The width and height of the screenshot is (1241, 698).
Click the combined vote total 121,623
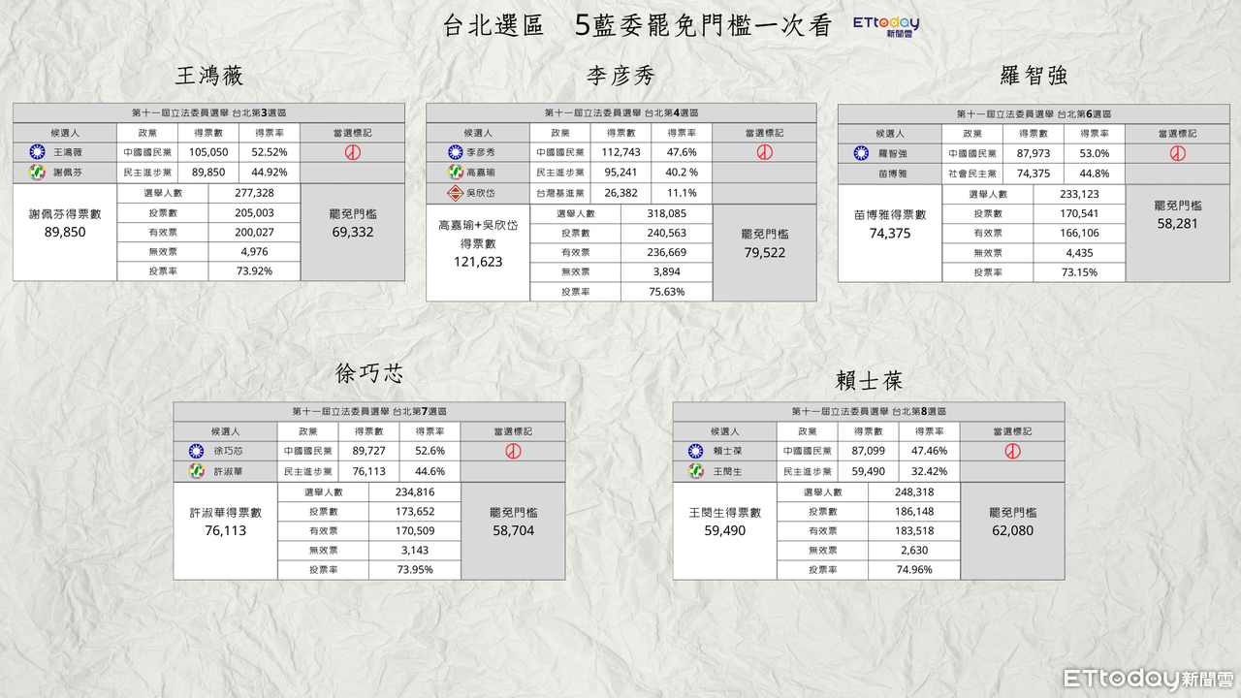[478, 262]
